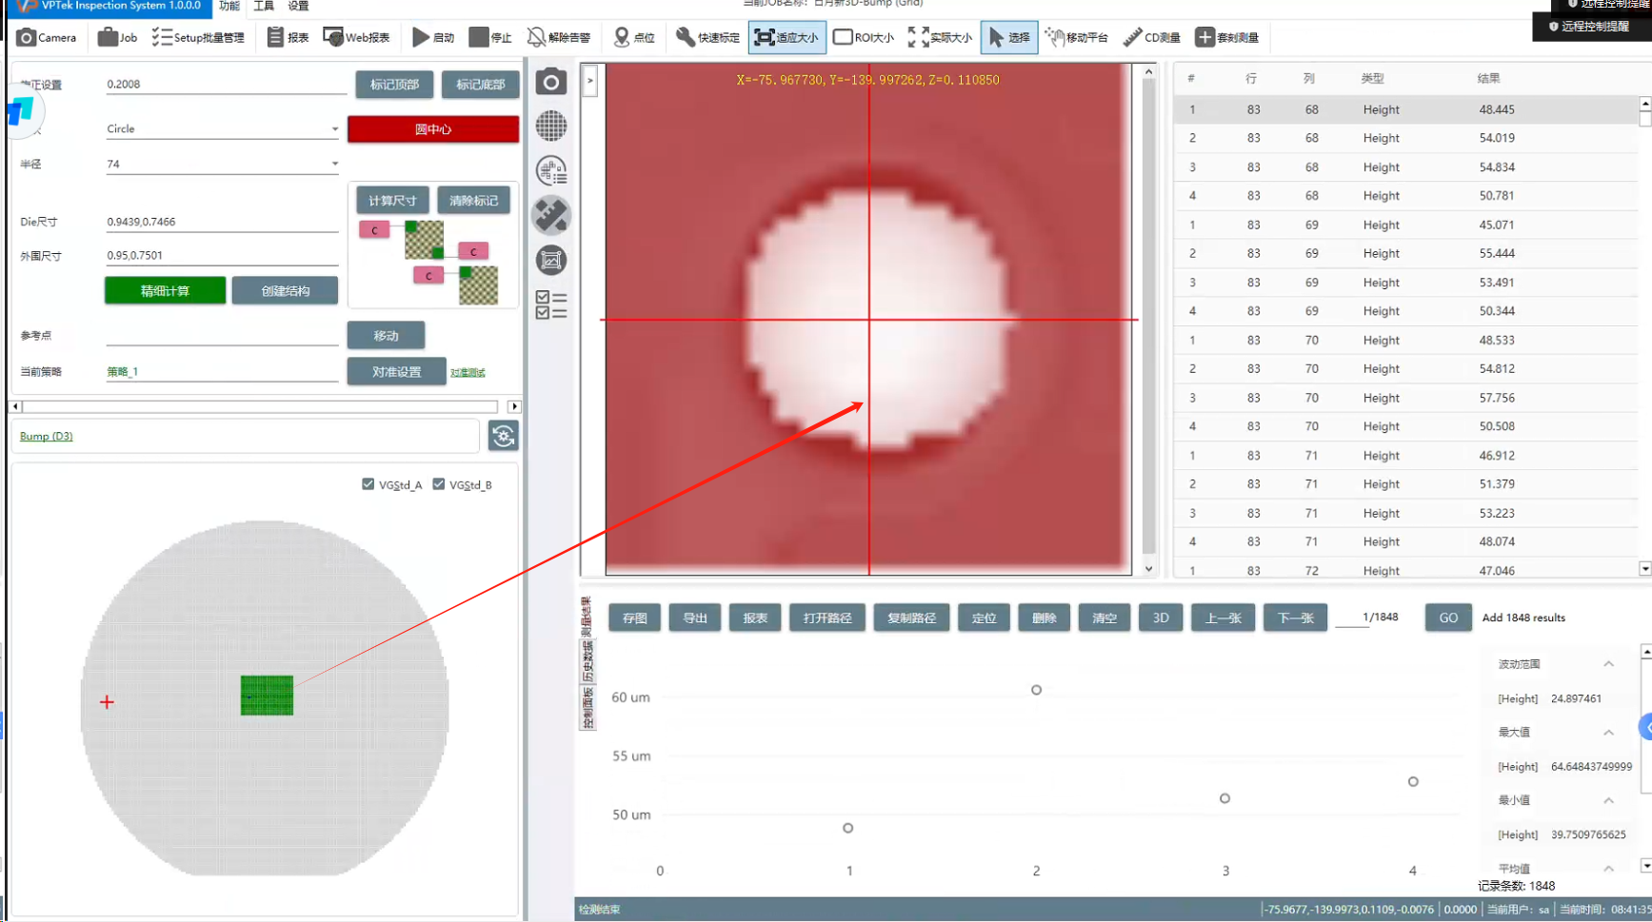Fit image with 适应大小

(786, 37)
